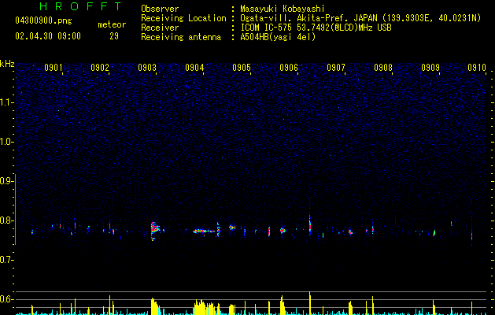This screenshot has height=315, width=495.
Task: Click the 0905 time marker
Action: [x=242, y=68]
